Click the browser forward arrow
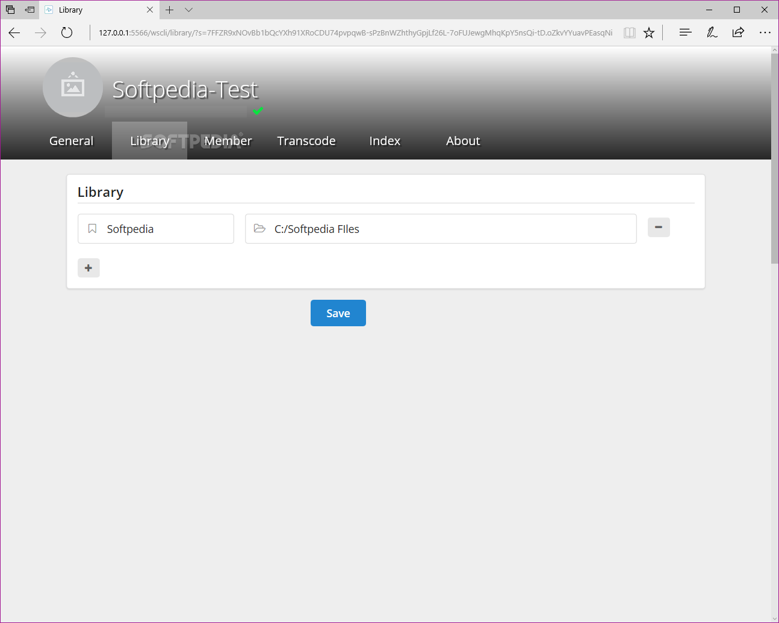Screen dimensions: 779x623 click(40, 33)
